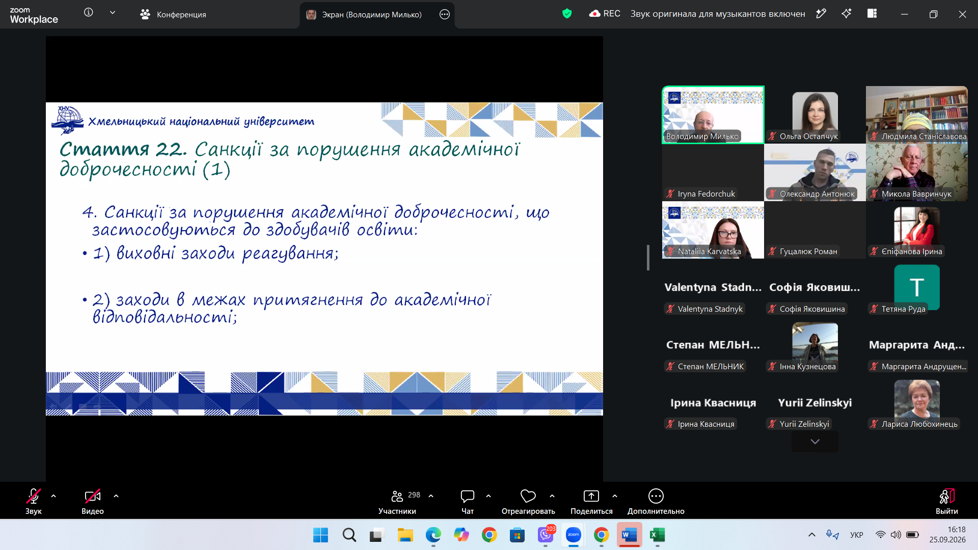This screenshot has width=978, height=550.
Task: Open reactions with Отреагировать
Action: (528, 502)
